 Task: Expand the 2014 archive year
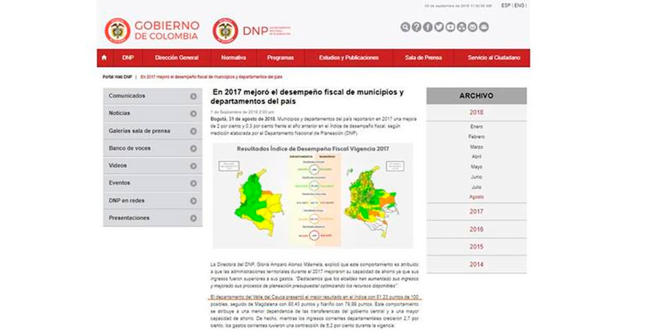tap(476, 264)
